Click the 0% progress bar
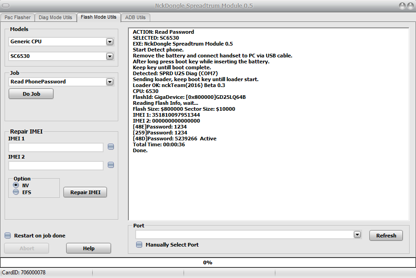The width and height of the screenshot is (416, 278). (x=208, y=263)
